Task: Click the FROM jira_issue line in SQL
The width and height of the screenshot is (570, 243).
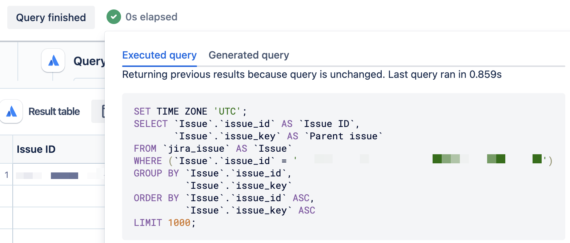Action: (213, 148)
